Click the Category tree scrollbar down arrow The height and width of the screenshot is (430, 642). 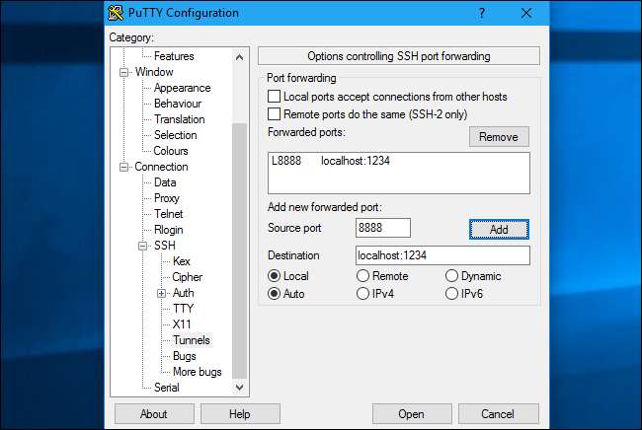tap(240, 387)
